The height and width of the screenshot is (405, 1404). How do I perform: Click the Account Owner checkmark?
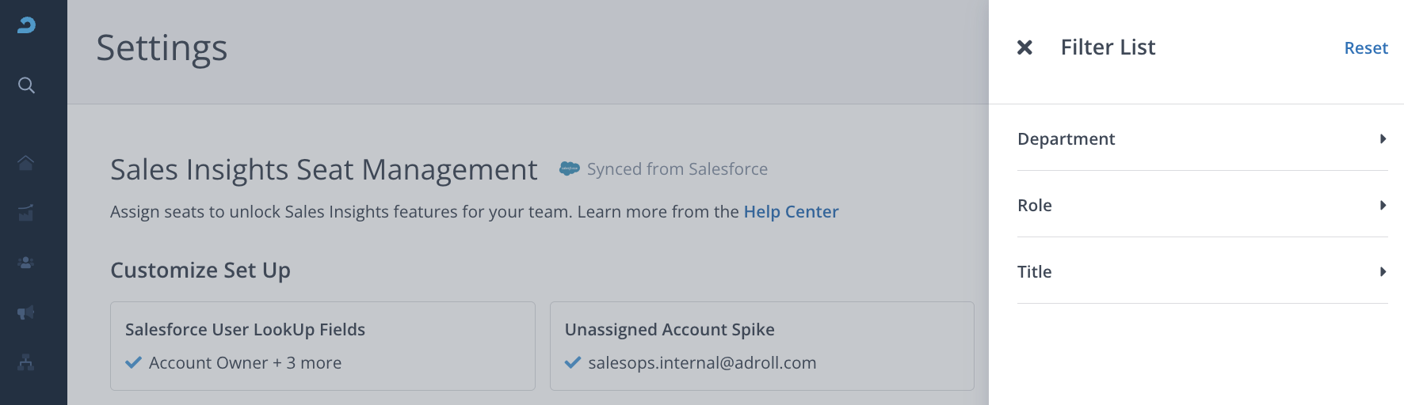[x=134, y=363]
